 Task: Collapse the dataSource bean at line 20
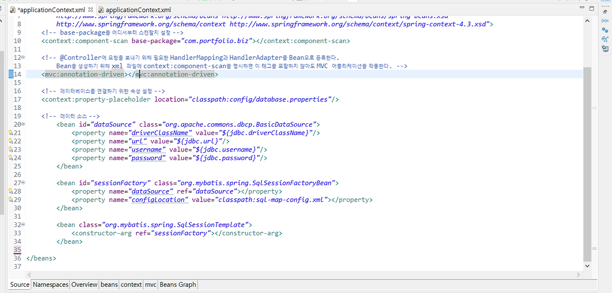[x=23, y=124]
